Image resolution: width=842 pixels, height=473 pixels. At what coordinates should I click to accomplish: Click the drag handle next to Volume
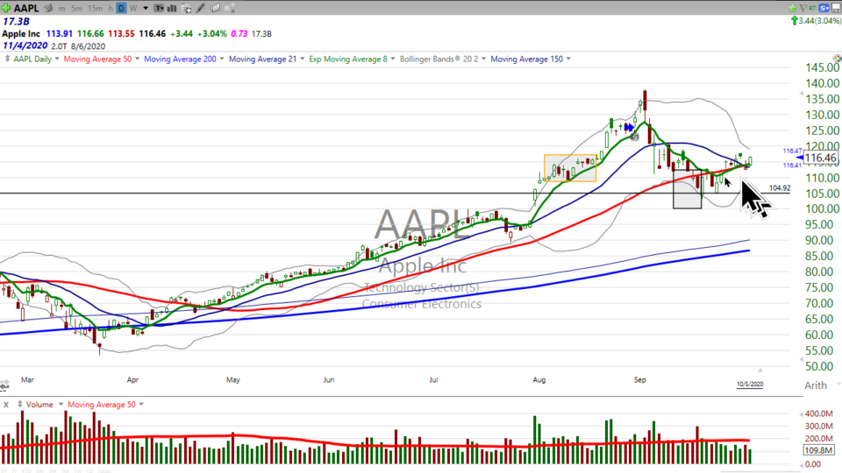point(20,404)
